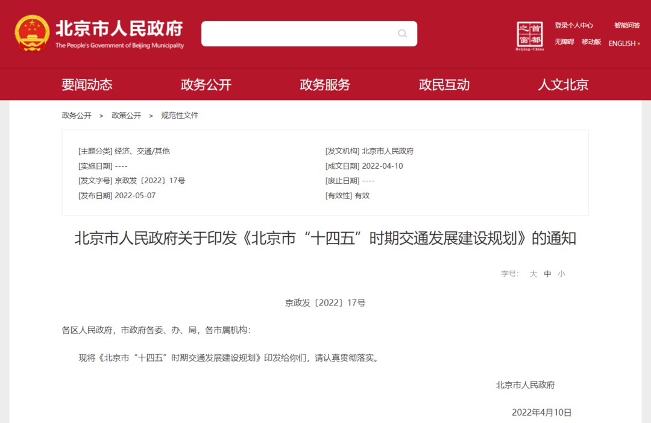Click centered 京政发〔2022〕17号 document number
The width and height of the screenshot is (651, 423).
click(x=325, y=303)
